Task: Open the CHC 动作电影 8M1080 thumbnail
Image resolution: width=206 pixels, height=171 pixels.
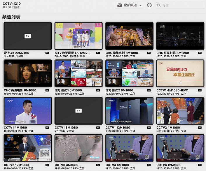Action: click(x=130, y=36)
